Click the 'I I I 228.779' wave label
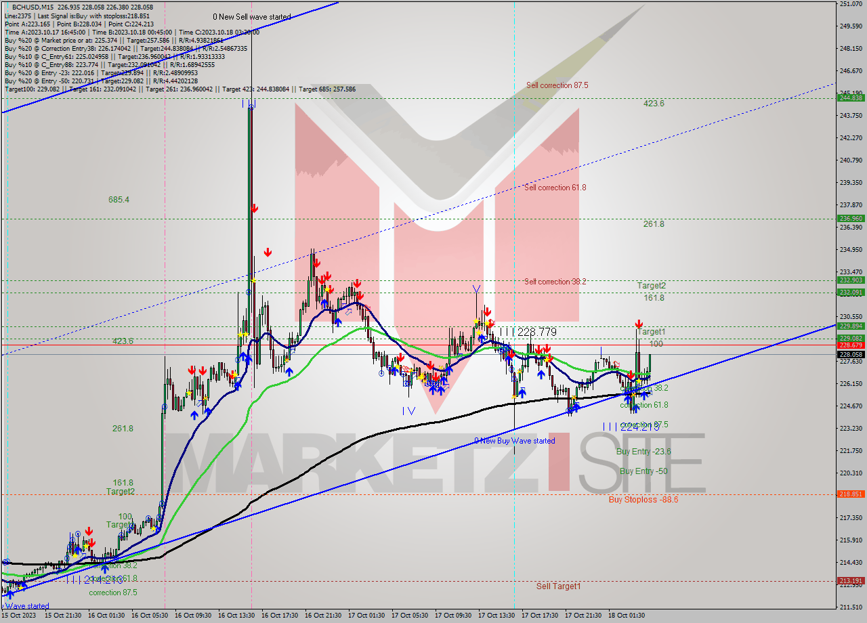The image size is (867, 623). point(528,332)
